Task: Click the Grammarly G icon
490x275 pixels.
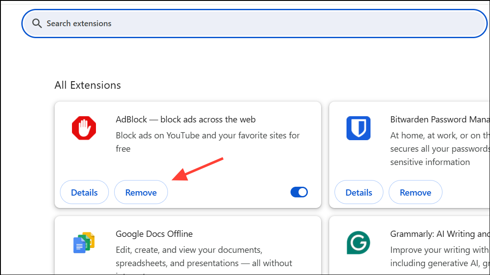Action: pyautogui.click(x=358, y=243)
